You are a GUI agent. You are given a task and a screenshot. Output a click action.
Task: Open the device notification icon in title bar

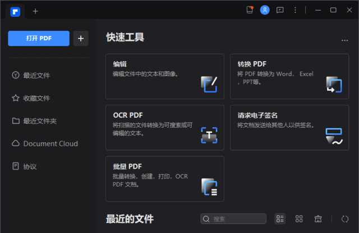click(x=250, y=10)
